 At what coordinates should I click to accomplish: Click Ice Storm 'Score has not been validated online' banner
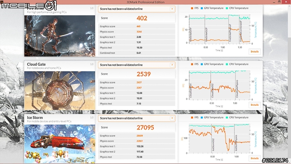click(136, 118)
